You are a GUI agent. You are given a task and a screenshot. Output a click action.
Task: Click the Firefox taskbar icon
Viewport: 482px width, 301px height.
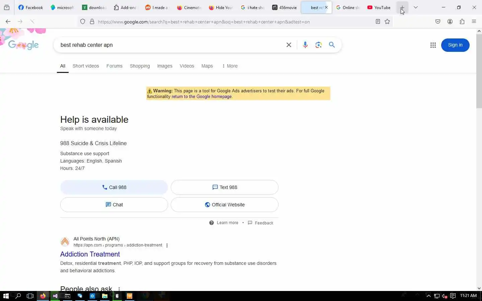tap(43, 296)
